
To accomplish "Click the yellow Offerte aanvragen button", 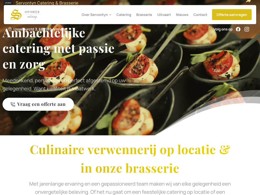I will point(232,14).
